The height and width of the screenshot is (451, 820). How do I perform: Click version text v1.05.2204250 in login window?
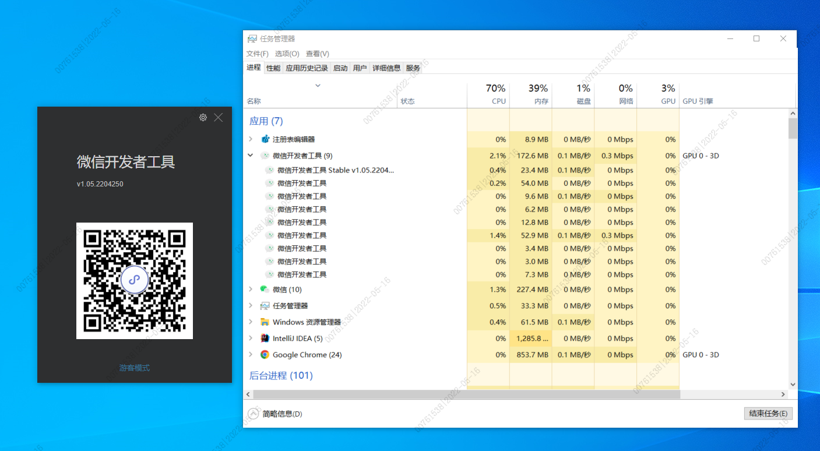[100, 184]
